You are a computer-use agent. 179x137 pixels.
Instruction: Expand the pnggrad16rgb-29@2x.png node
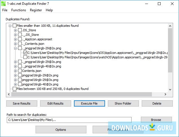pos(15,75)
